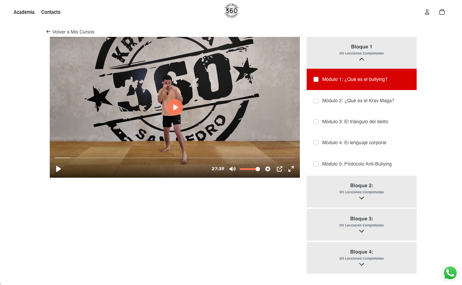Select Módulo 2: ¿Qué es el Krav Maga?

pyautogui.click(x=358, y=101)
